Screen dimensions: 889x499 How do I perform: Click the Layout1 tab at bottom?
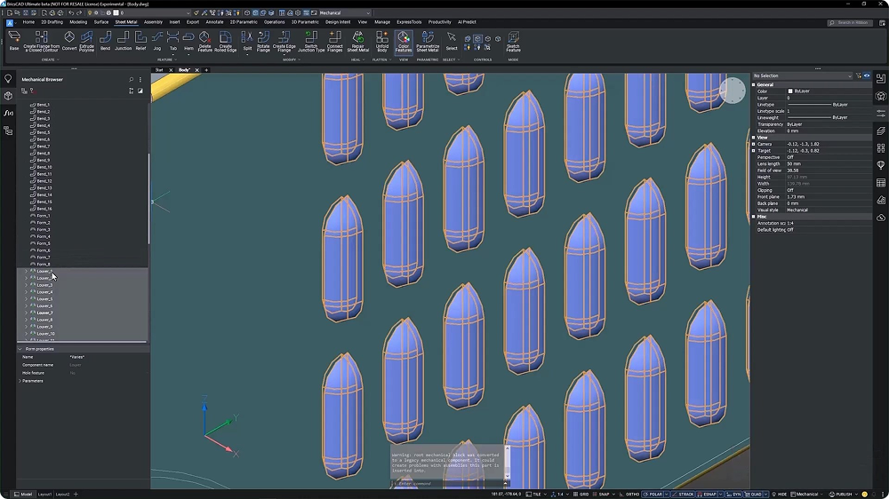(44, 494)
